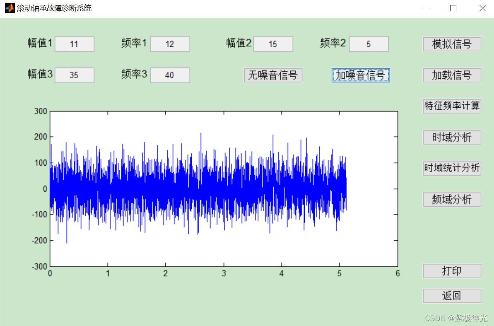Focus the 频率2 input box
The width and height of the screenshot is (494, 326).
369,44
